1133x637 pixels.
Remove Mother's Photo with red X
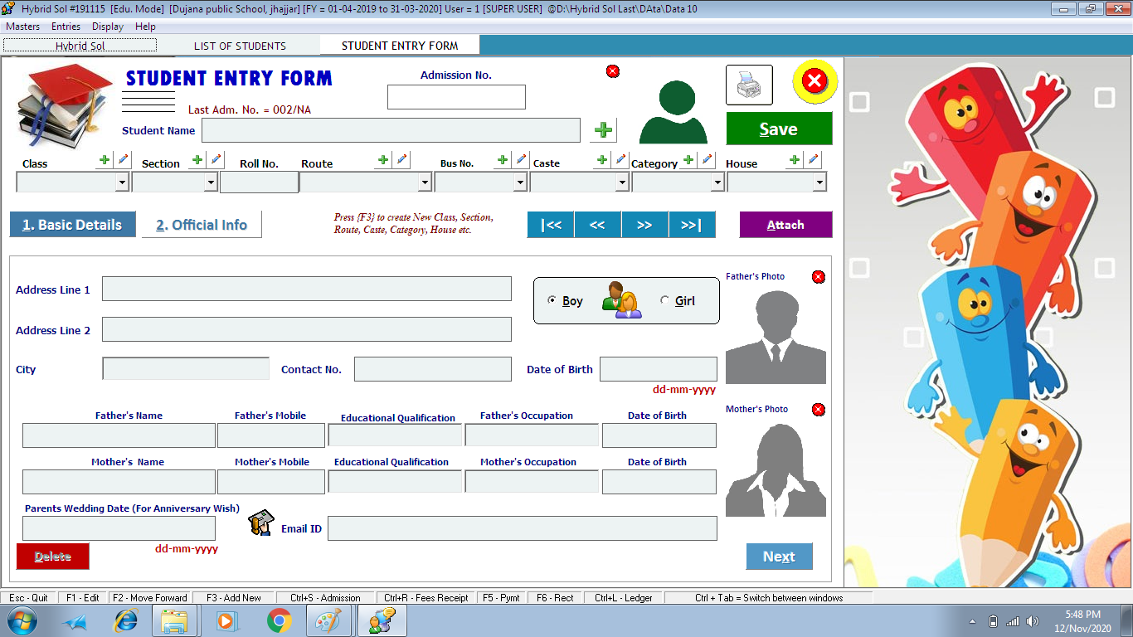pyautogui.click(x=819, y=410)
